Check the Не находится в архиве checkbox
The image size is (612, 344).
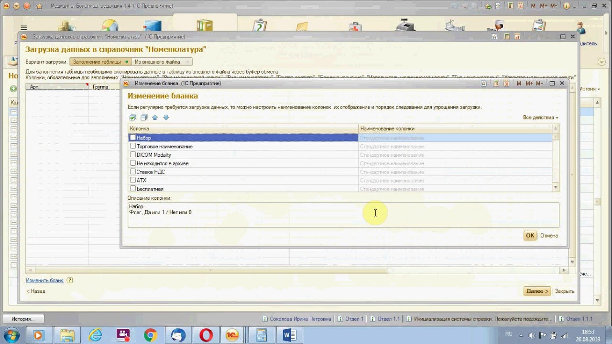click(x=133, y=163)
